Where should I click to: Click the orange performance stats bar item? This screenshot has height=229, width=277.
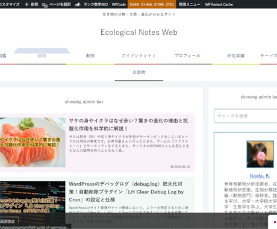[152, 4]
